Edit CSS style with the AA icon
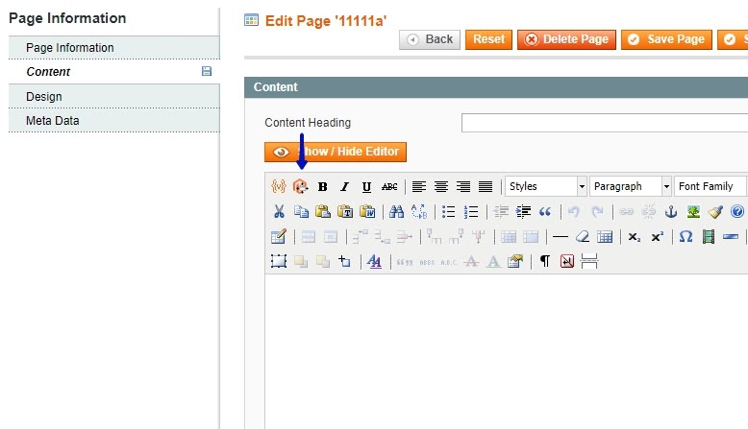 click(374, 261)
